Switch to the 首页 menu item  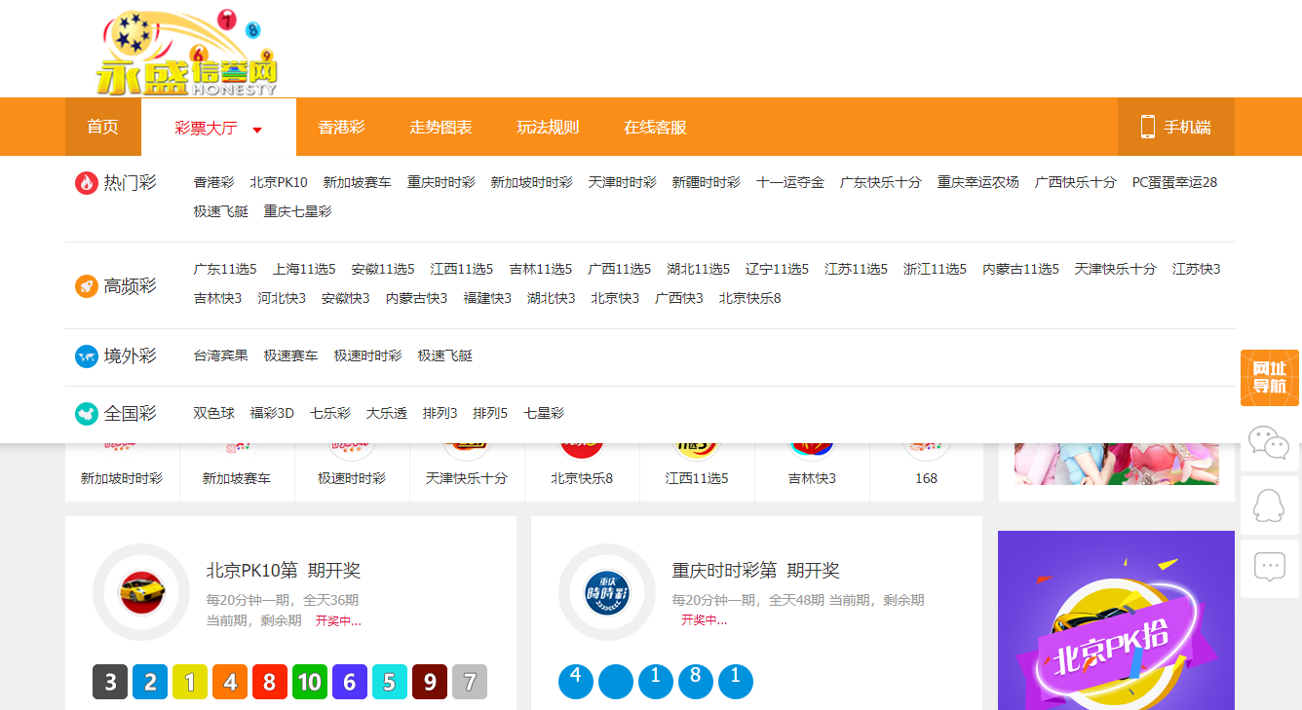tap(103, 126)
